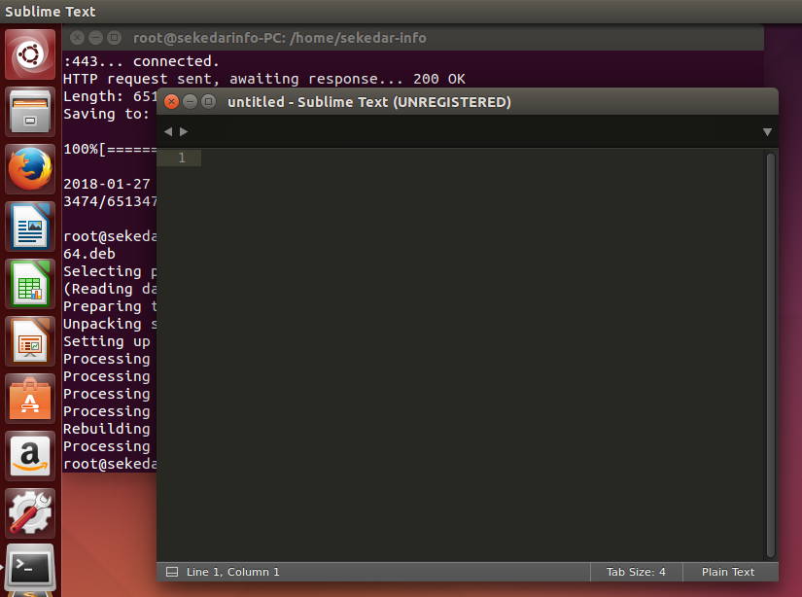The height and width of the screenshot is (597, 802).
Task: Open LibreOffice Impress from the launcher
Action: click(x=29, y=340)
